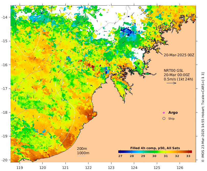
Task: Click the temperature colorbar
Action: [155, 152]
